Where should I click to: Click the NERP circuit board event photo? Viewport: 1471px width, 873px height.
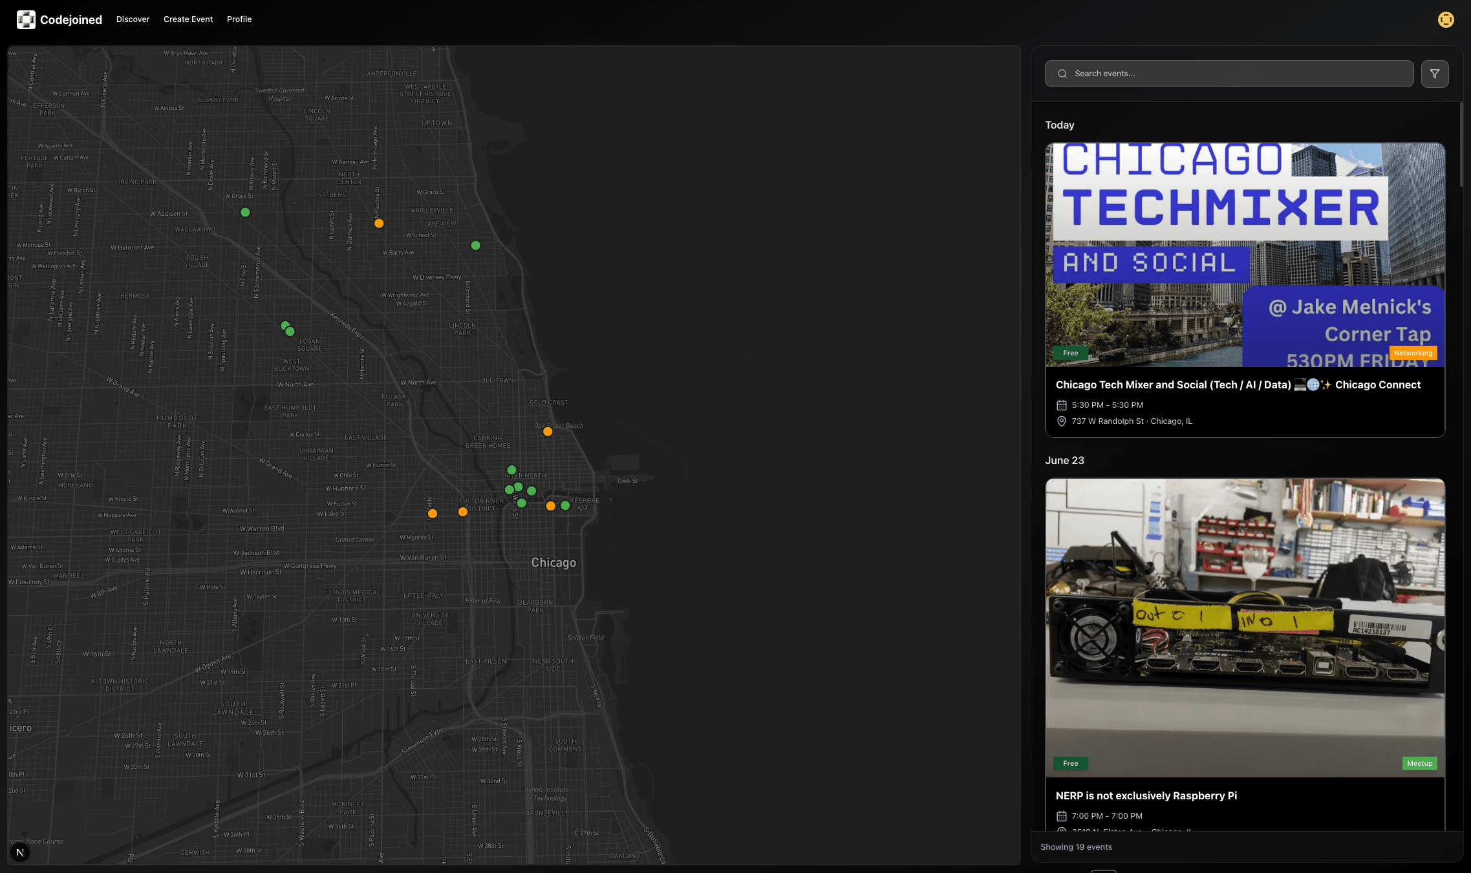point(1245,627)
